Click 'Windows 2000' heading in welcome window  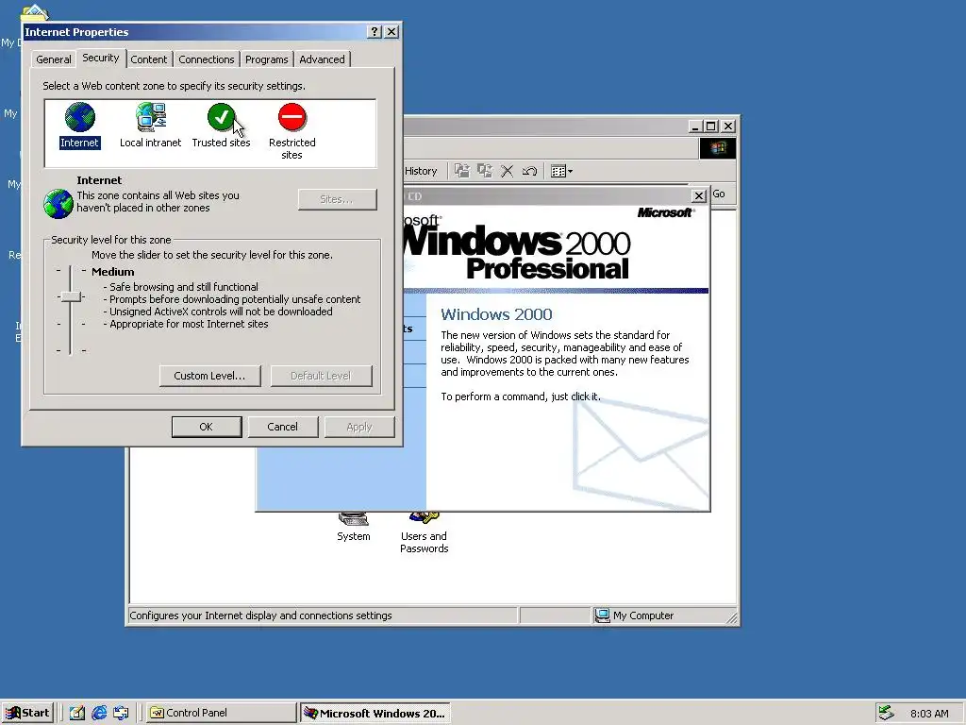(x=496, y=314)
